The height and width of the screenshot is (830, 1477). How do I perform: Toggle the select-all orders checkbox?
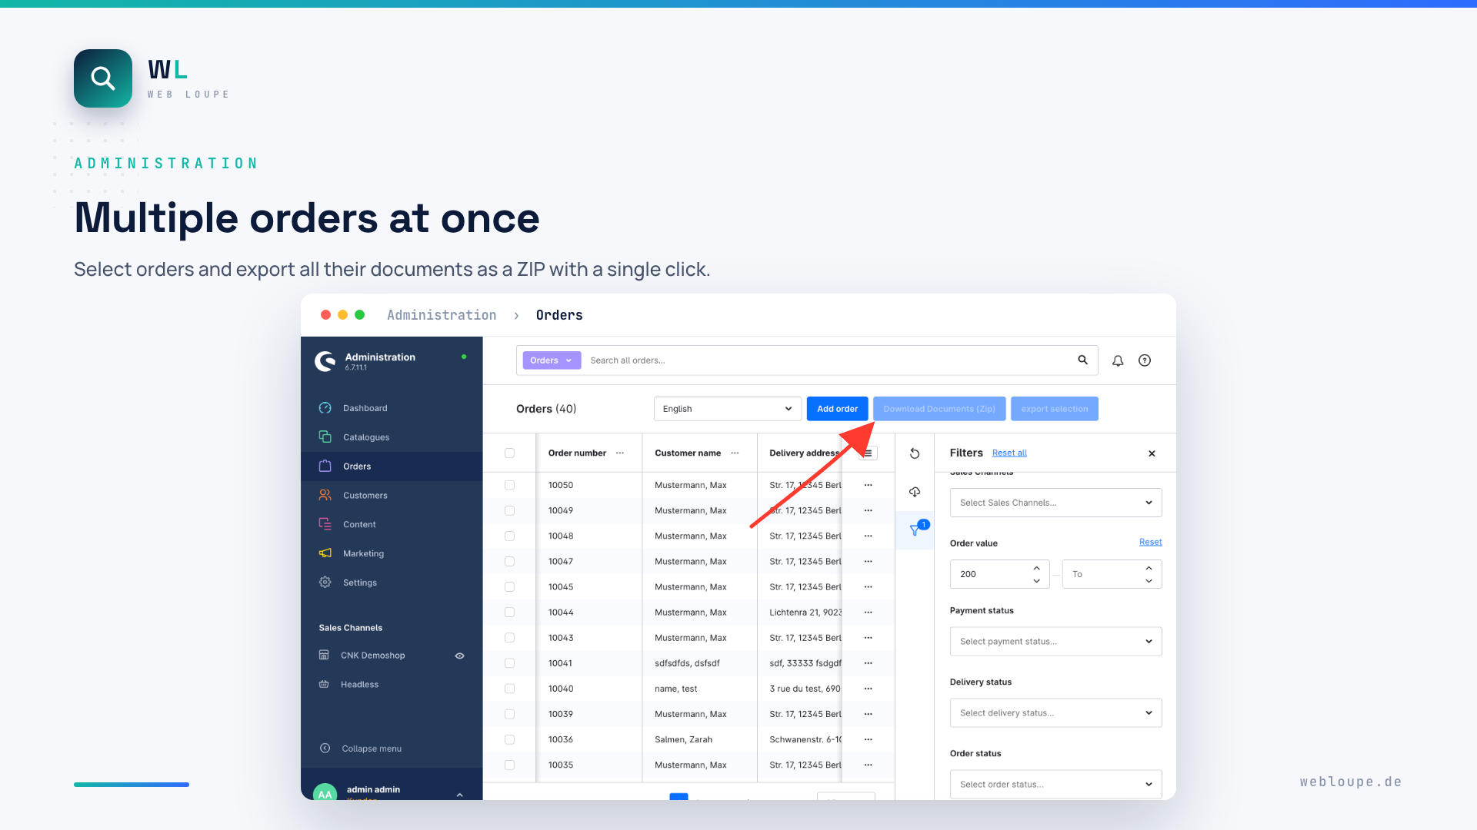click(509, 453)
